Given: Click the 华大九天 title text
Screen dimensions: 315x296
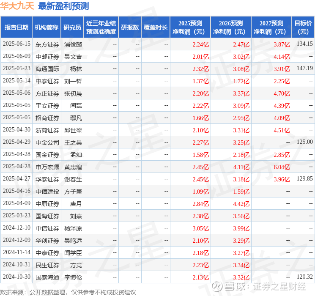Looking at the screenshot, I should click(x=17, y=5).
